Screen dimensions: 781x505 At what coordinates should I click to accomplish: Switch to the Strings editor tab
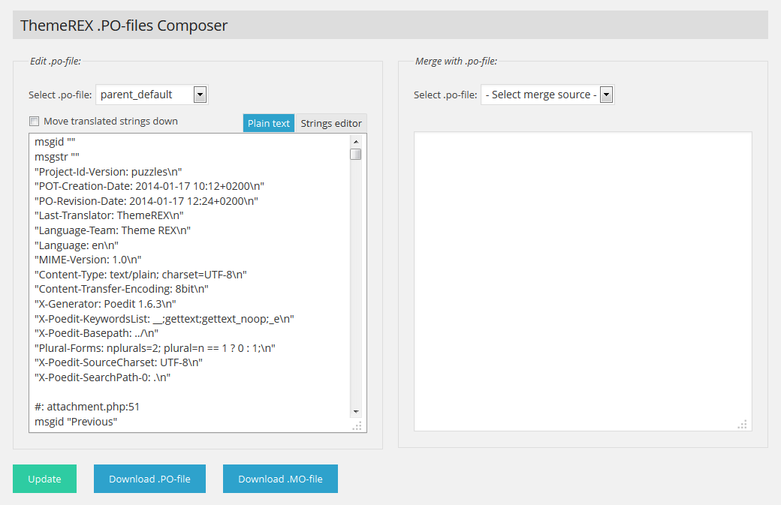point(331,123)
